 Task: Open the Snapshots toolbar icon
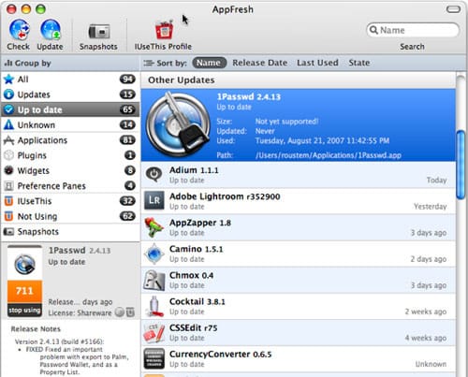[99, 32]
